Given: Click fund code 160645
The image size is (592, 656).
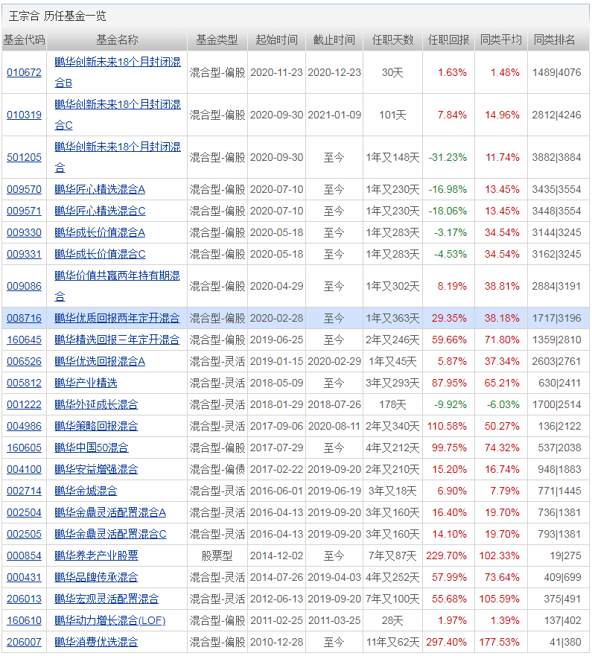Looking at the screenshot, I should coord(24,340).
